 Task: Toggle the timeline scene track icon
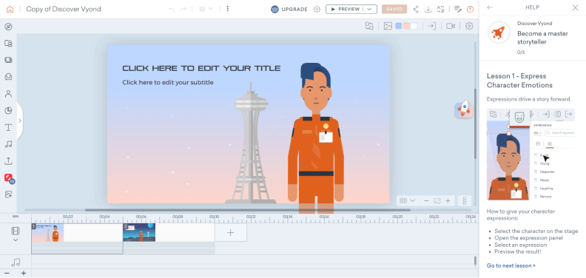[16, 231]
